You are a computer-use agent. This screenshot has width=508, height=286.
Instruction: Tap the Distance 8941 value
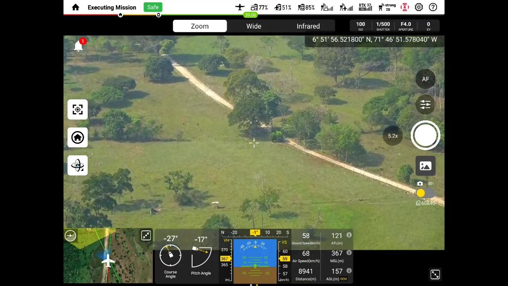click(306, 271)
